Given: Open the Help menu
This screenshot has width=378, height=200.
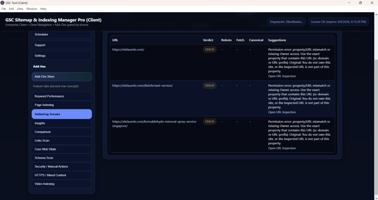Looking at the screenshot, I should pos(43,8).
